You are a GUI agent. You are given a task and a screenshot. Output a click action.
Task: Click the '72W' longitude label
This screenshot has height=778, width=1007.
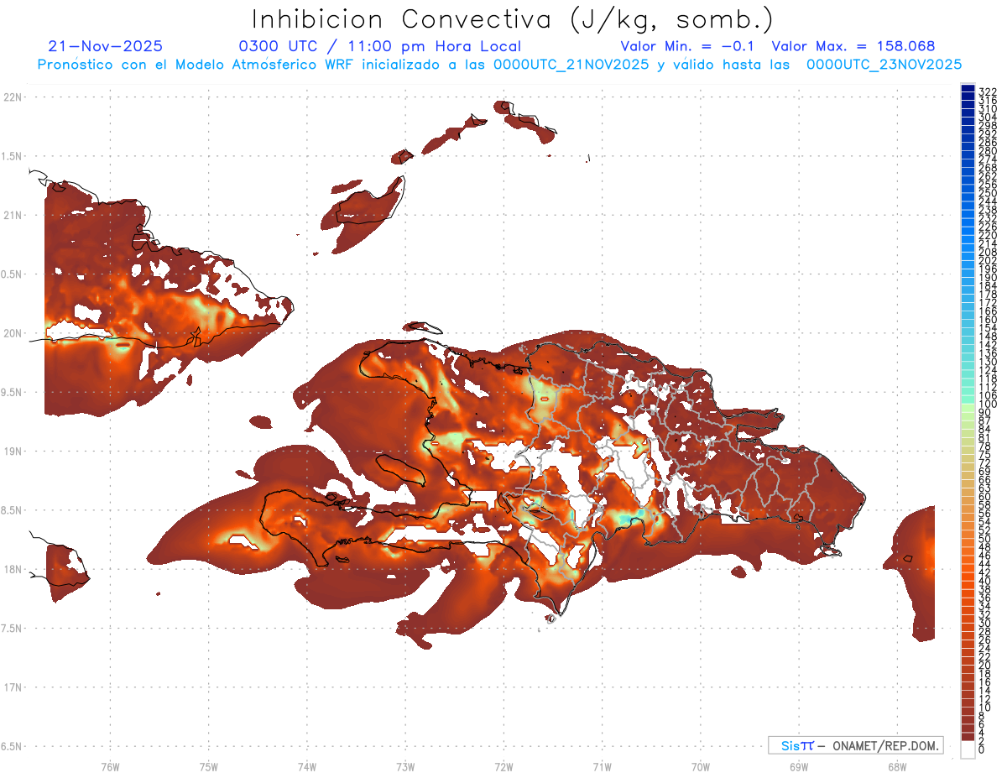point(503,766)
